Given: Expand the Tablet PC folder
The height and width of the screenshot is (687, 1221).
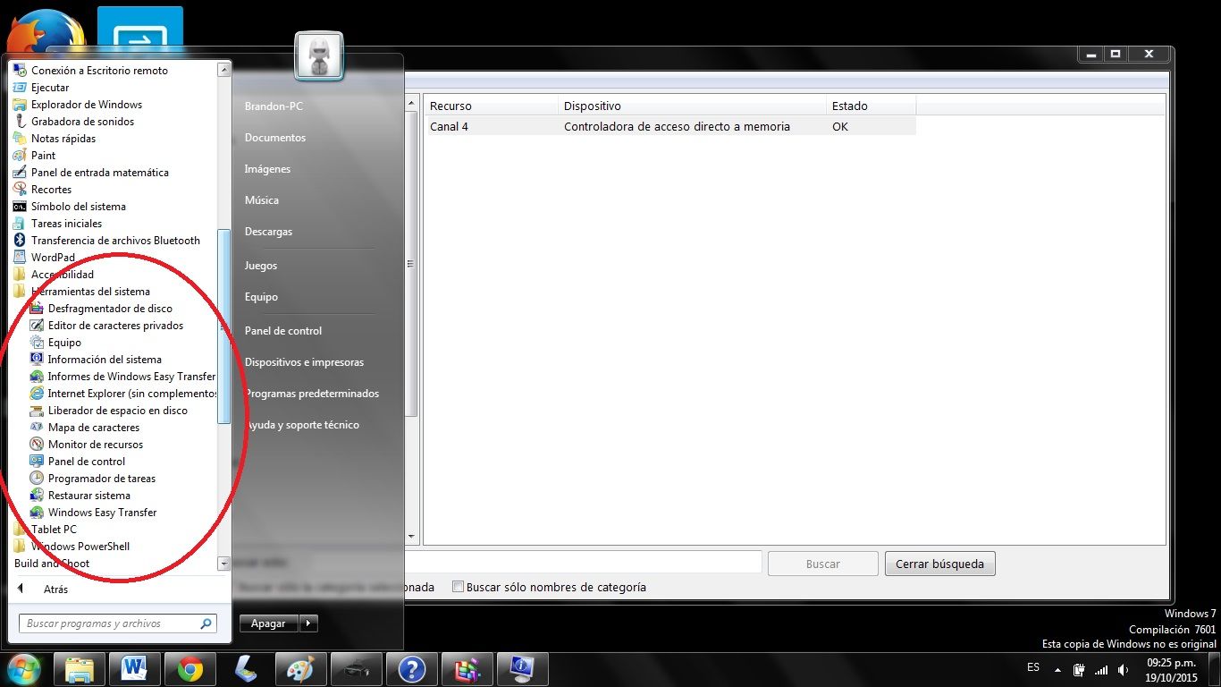Looking at the screenshot, I should (x=54, y=530).
